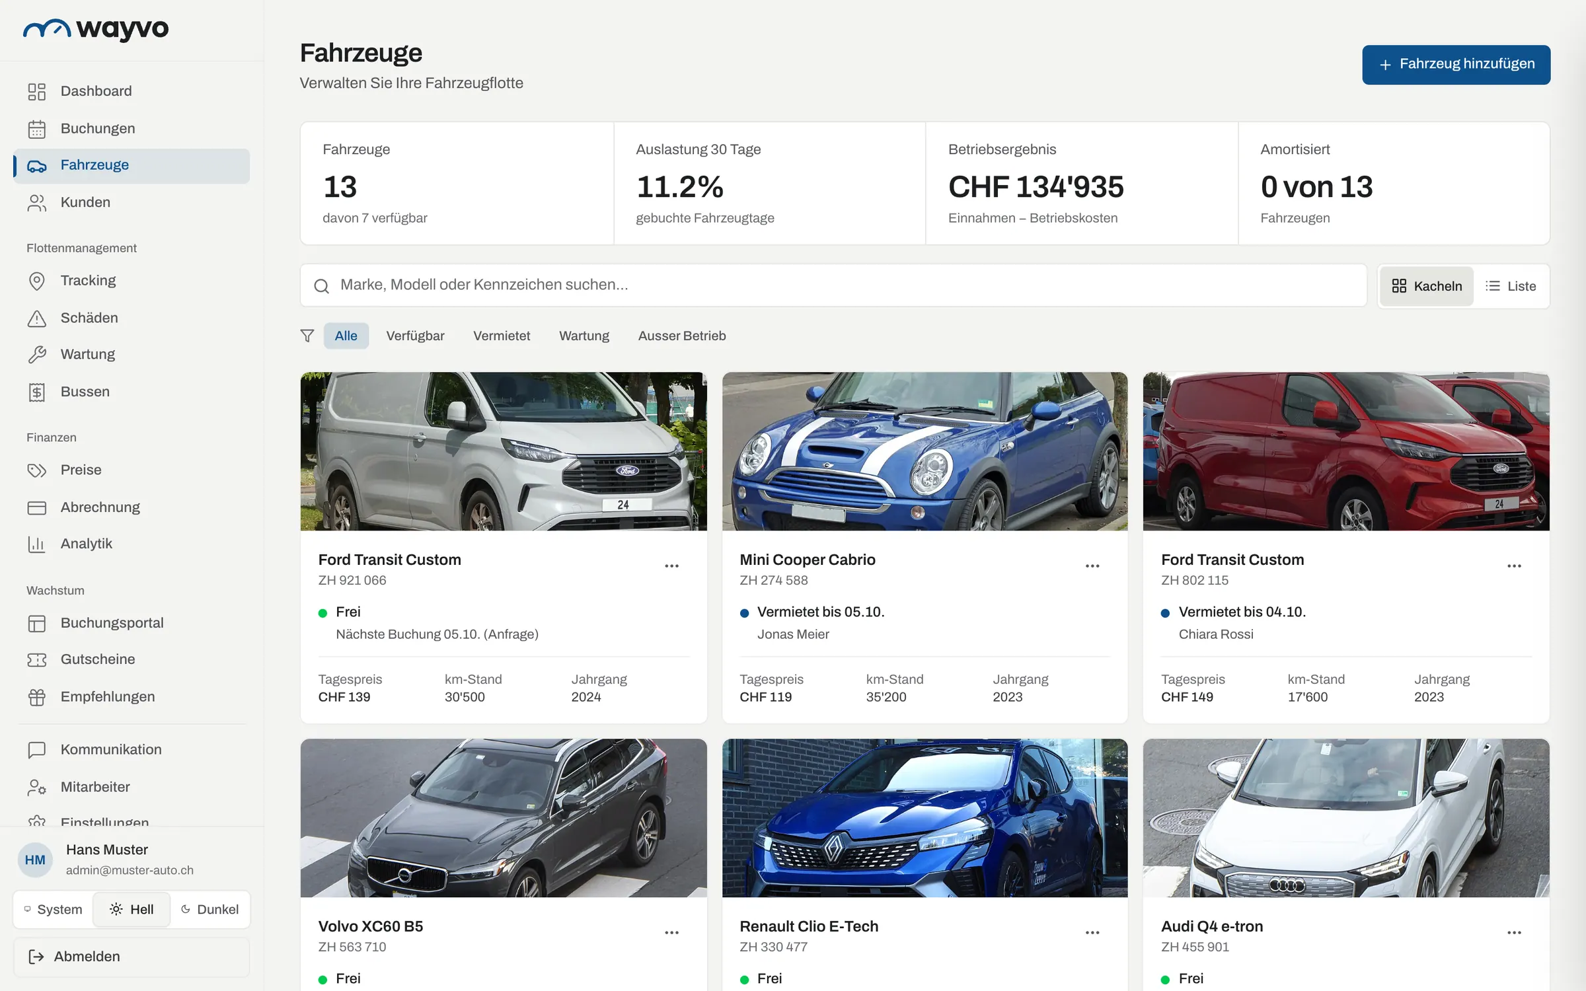Filter vehicles by Vermietet
The image size is (1586, 991).
click(502, 336)
